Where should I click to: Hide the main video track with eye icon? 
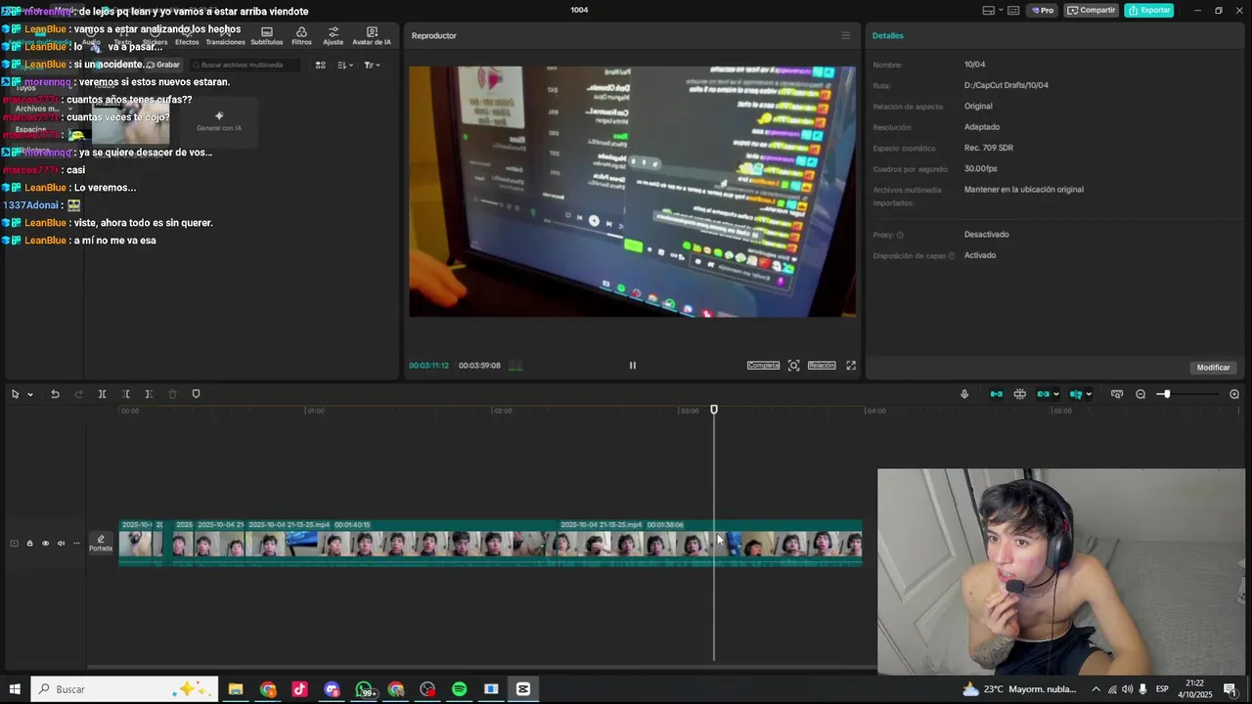click(45, 544)
